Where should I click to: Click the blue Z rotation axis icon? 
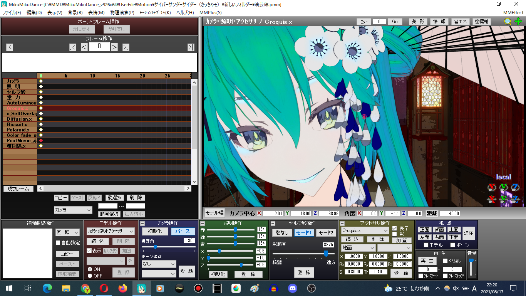pos(515,187)
